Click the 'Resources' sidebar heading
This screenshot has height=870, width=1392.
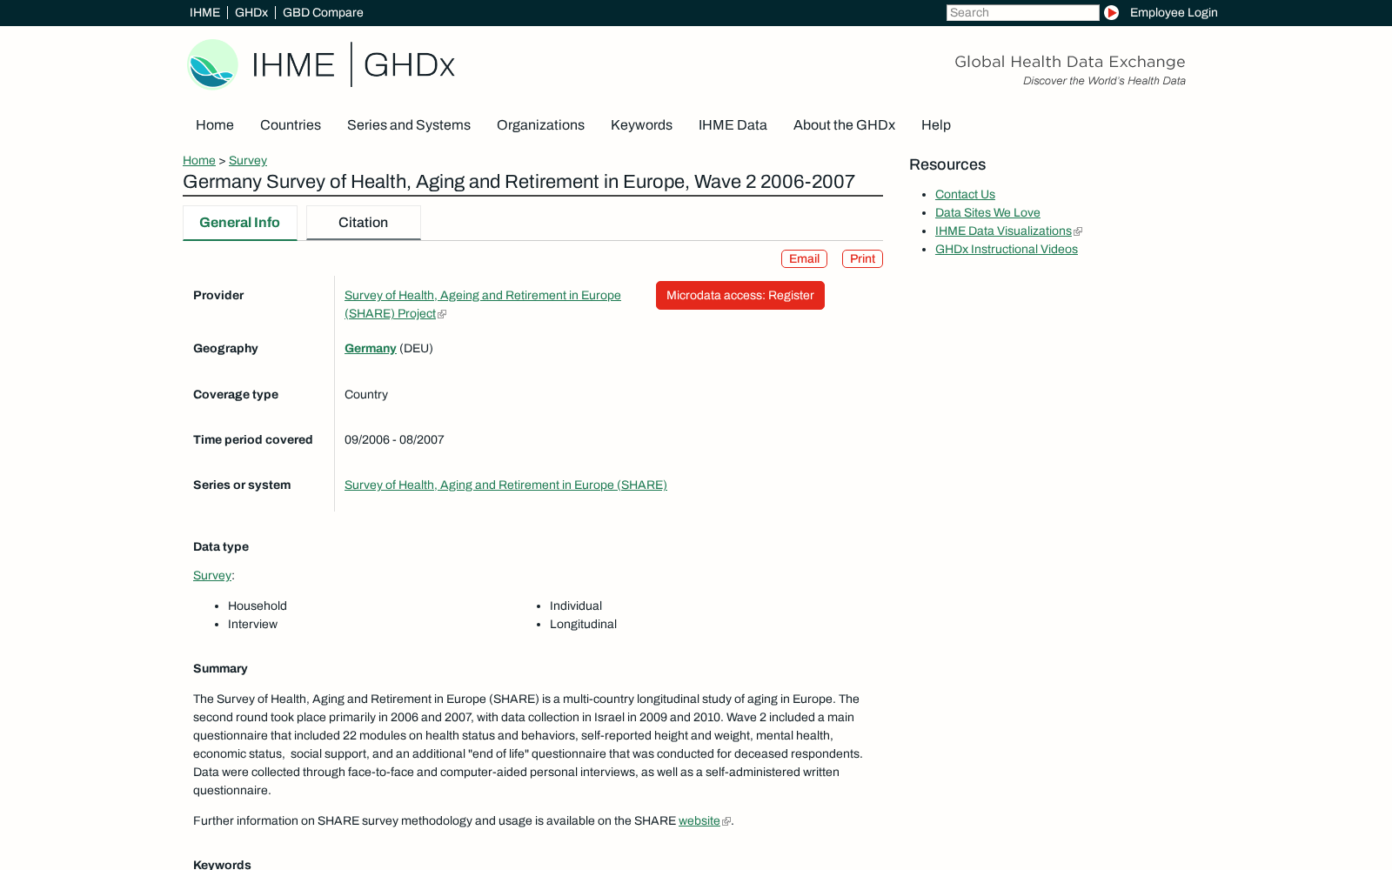(947, 164)
